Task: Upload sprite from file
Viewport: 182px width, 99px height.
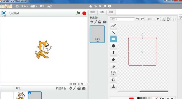Action: 79,88
